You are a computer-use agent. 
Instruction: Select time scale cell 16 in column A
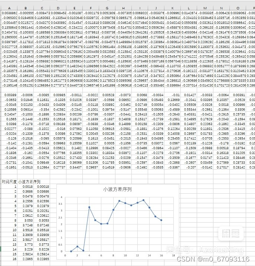tap(9, 259)
